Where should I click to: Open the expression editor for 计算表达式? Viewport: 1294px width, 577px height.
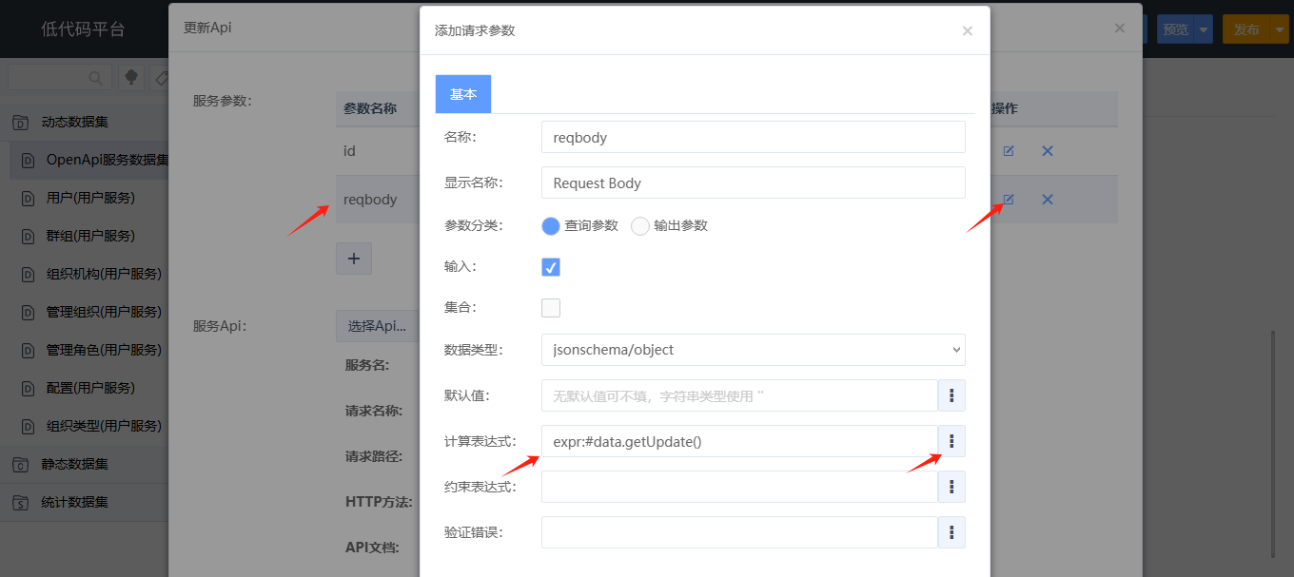952,441
